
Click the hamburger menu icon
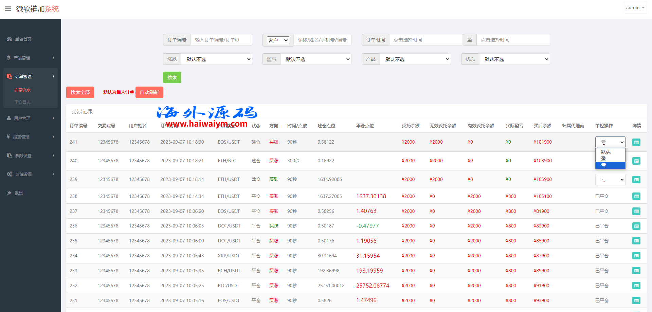pos(8,9)
